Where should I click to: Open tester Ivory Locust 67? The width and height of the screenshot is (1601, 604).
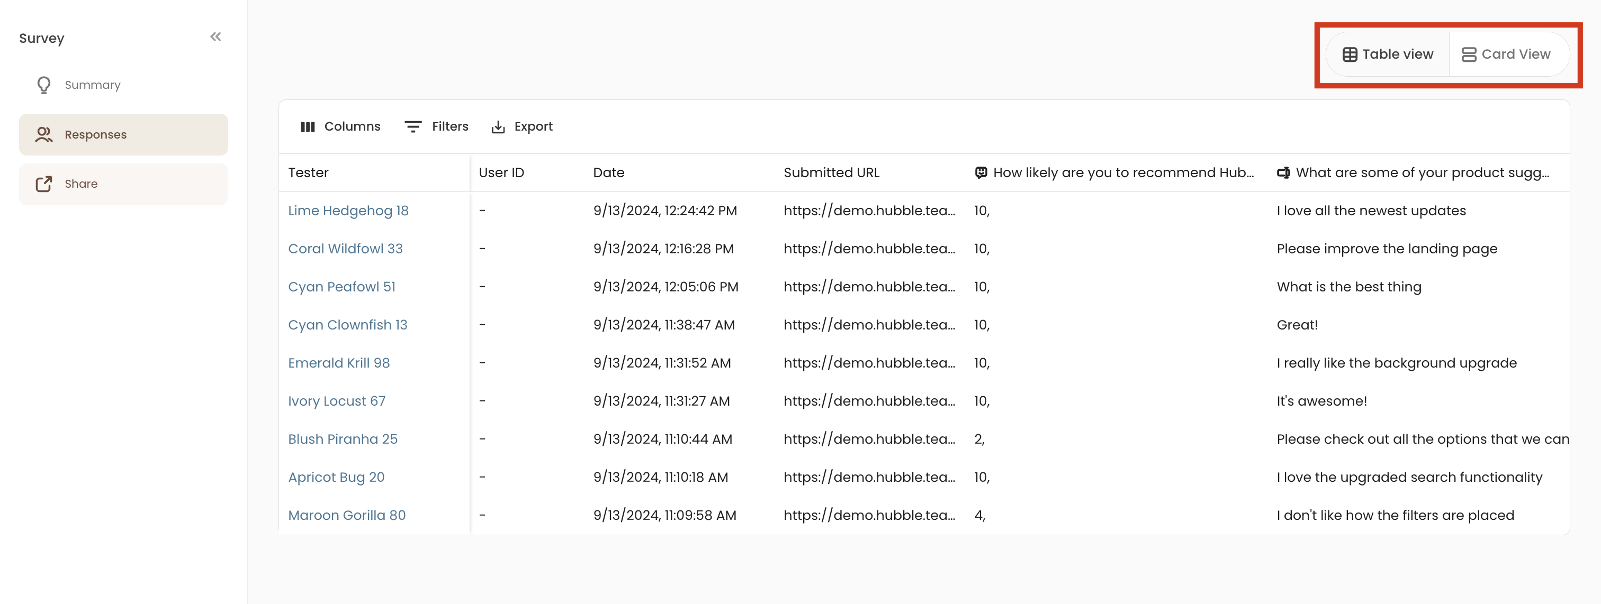pyautogui.click(x=337, y=401)
